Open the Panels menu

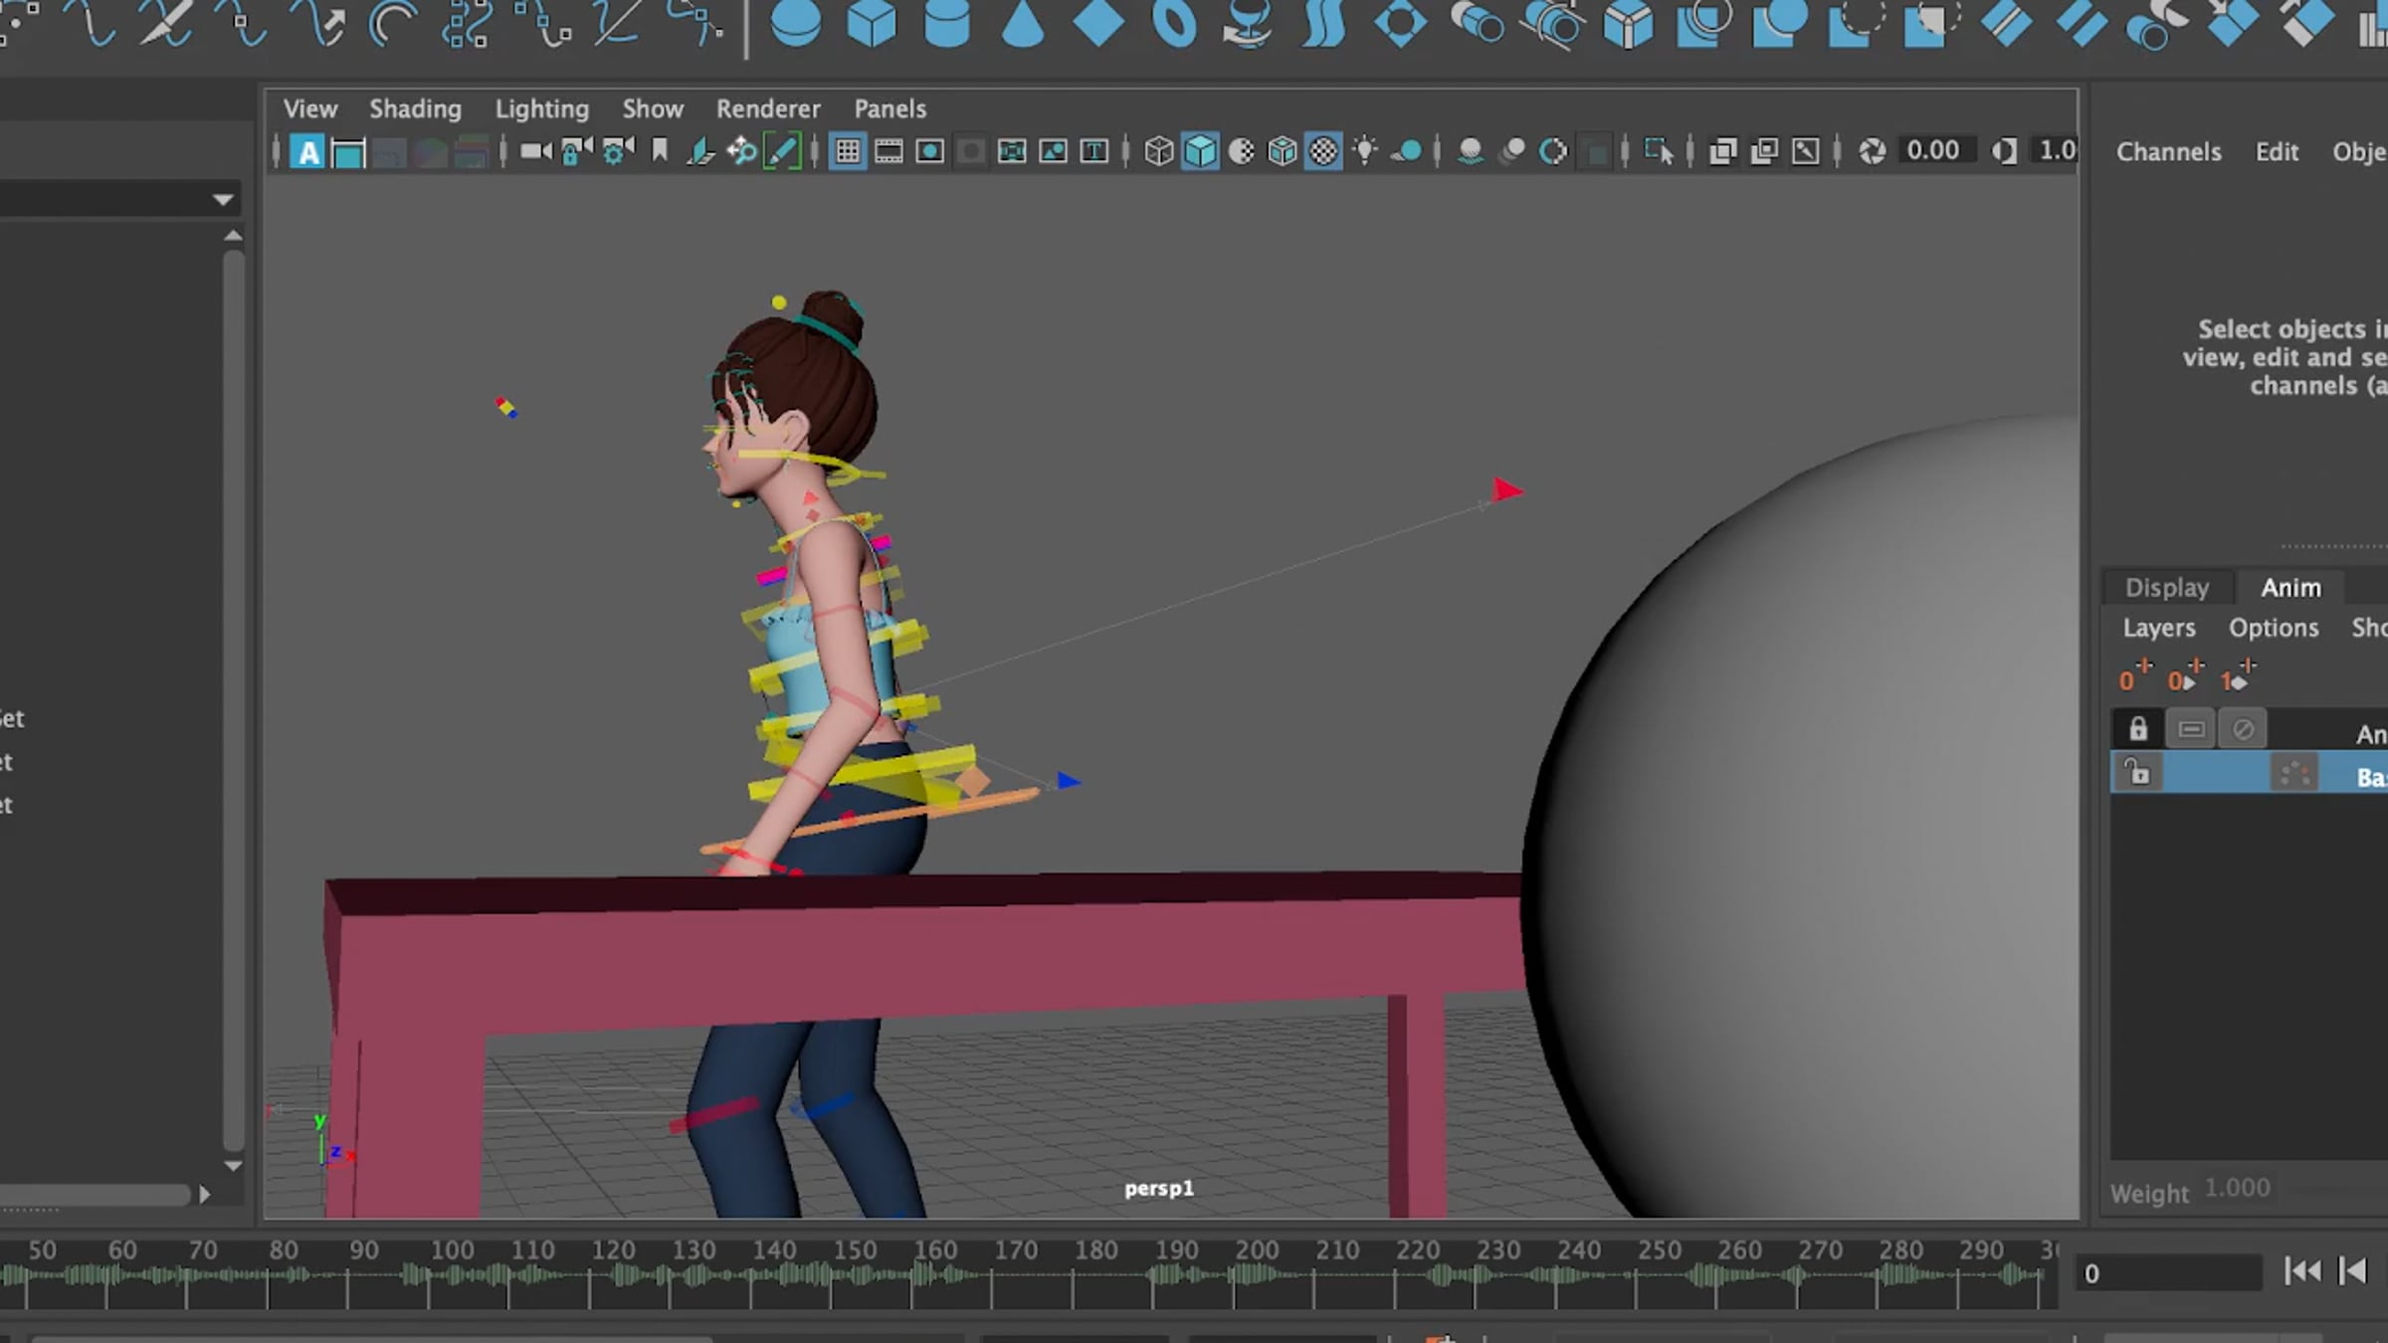[890, 108]
